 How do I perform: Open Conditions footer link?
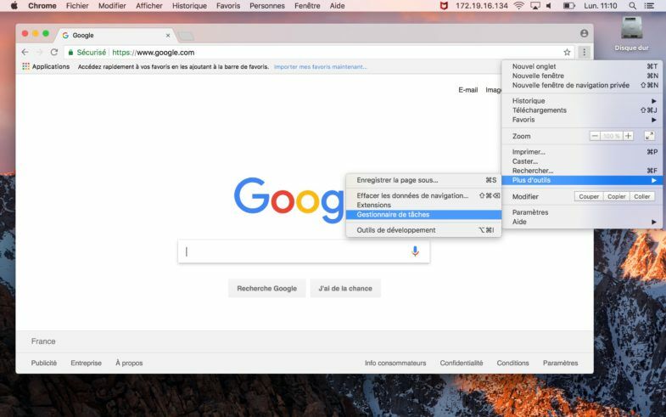pyautogui.click(x=512, y=363)
